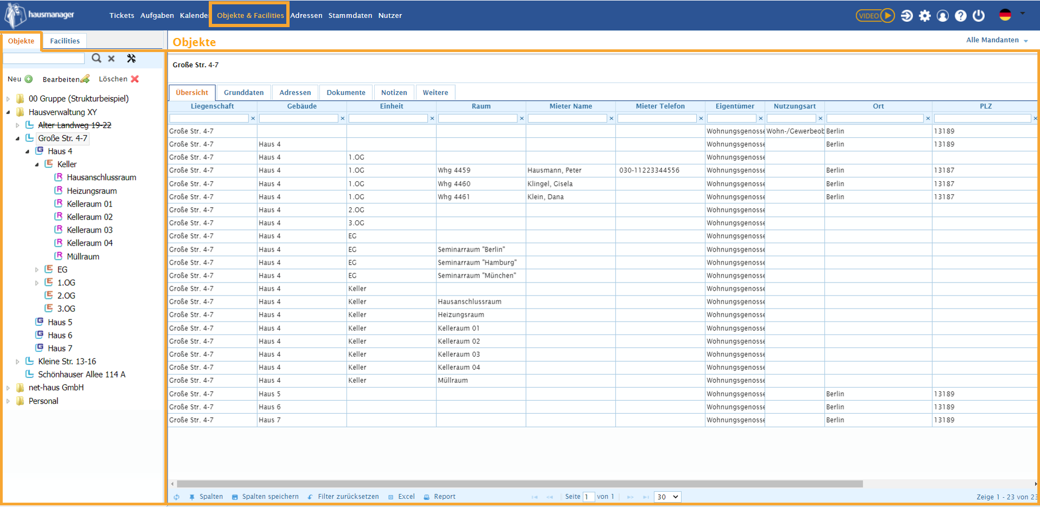The width and height of the screenshot is (1040, 507).
Task: Click the Spalten speichern disk icon
Action: 235,497
